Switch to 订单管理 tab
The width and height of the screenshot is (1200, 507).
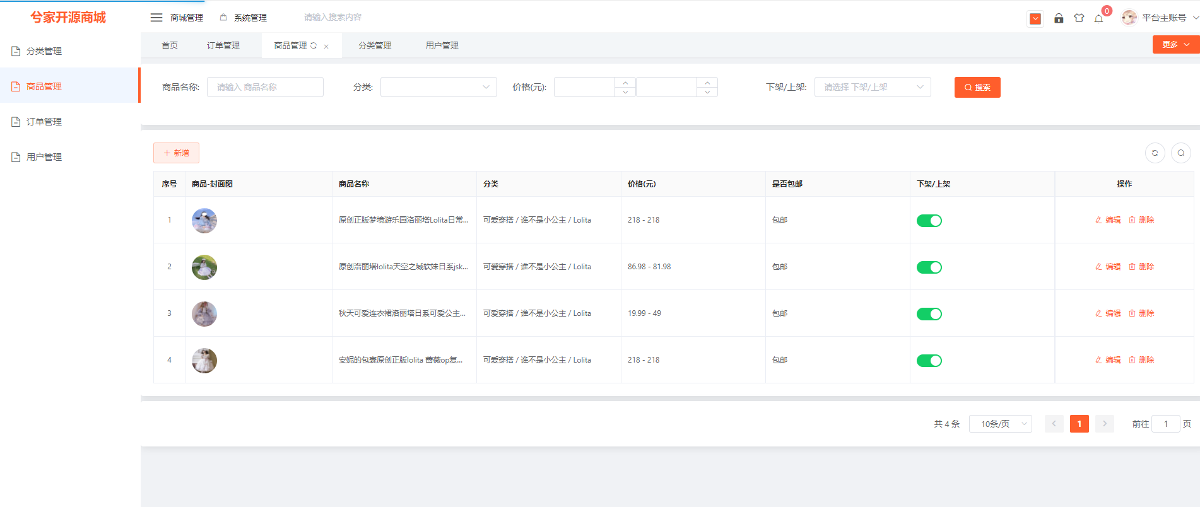pyautogui.click(x=223, y=45)
